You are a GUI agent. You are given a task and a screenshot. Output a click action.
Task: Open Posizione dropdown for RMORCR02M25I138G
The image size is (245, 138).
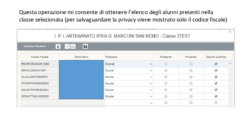151,64
